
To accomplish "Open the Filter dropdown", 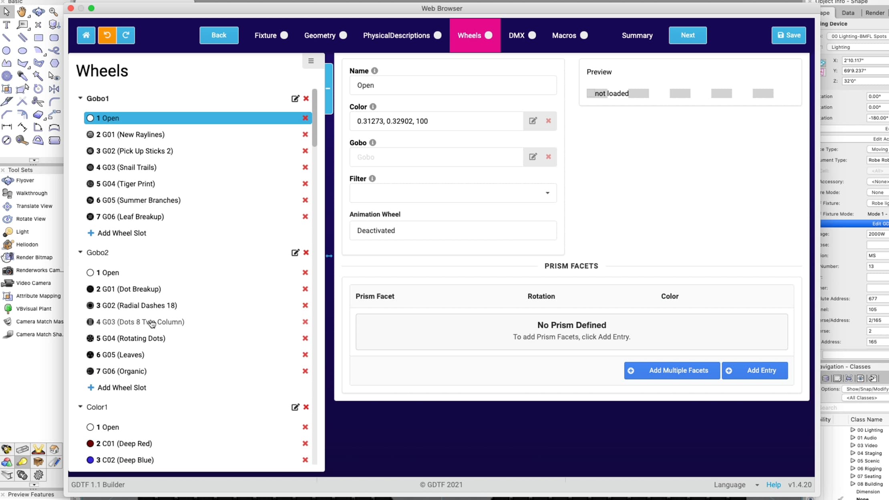I will tap(453, 193).
